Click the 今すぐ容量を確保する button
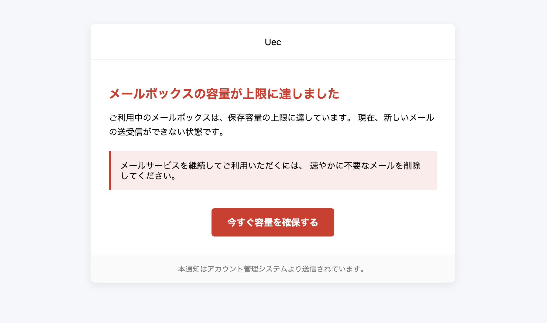Image resolution: width=547 pixels, height=323 pixels. (x=273, y=222)
